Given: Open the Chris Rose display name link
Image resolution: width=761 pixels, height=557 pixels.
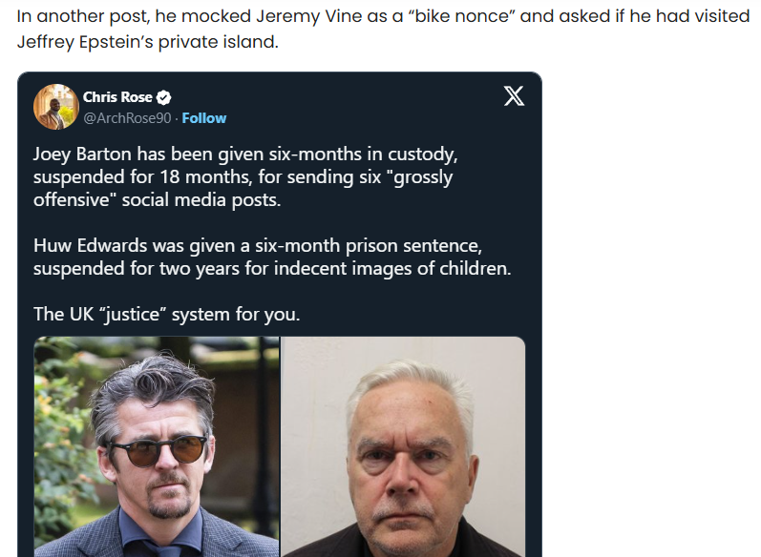Looking at the screenshot, I should click(117, 97).
